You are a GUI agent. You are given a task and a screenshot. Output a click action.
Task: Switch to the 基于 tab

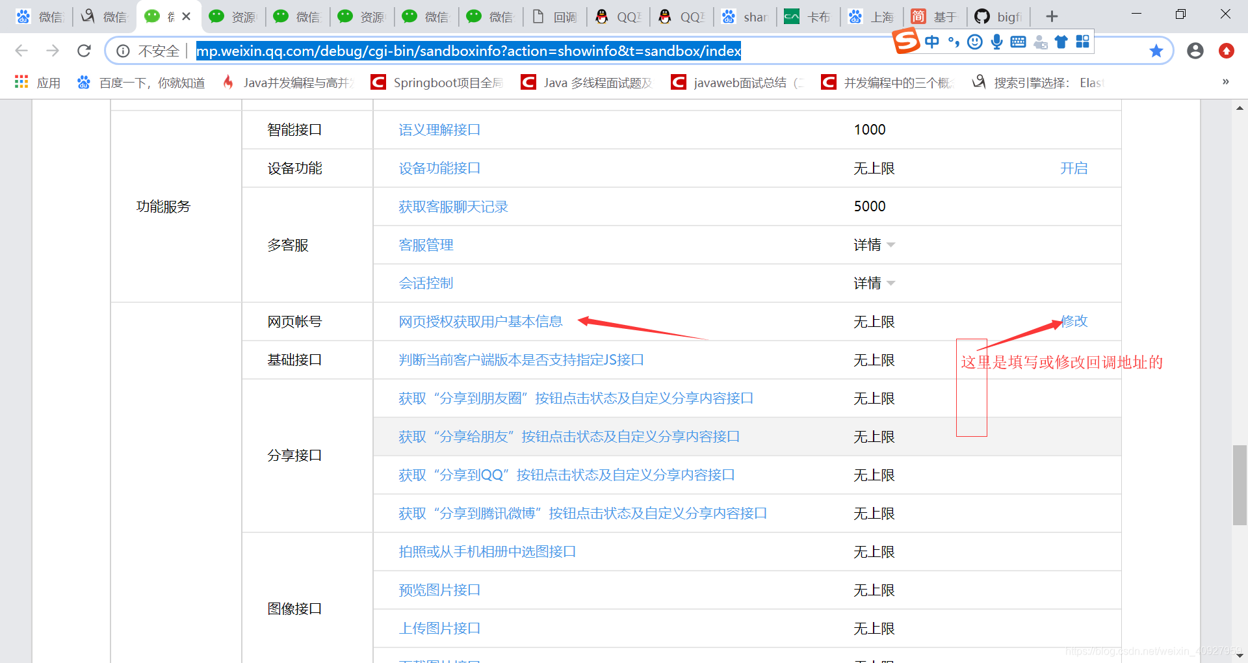(x=935, y=16)
